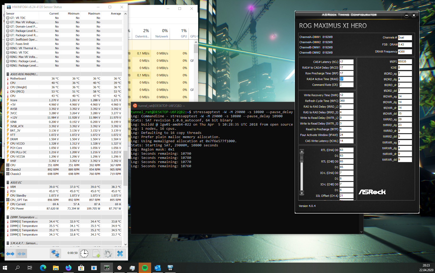Viewport: 435px width, 273px height.
Task: Select the ASUS ROG MAXIMU... sensor group header
Action: coord(64,74)
